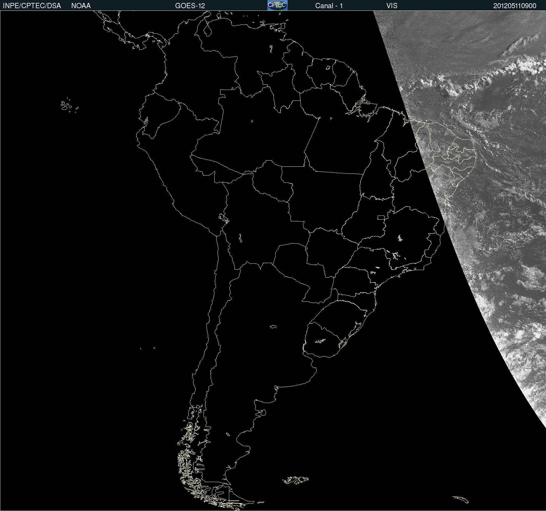This screenshot has width=546, height=511.
Task: Click the VIS channel label
Action: pyautogui.click(x=392, y=6)
